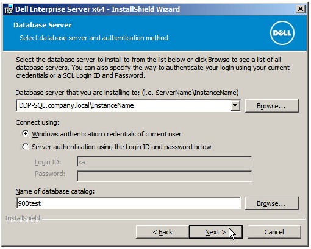Image resolution: width=311 pixels, height=249 pixels.
Task: Expand the database server dropdown arrow
Action: point(235,105)
